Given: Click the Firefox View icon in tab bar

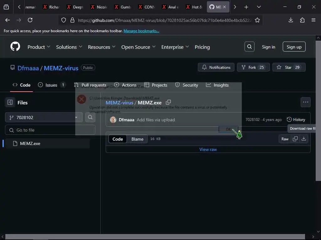Looking at the screenshot, I should [6, 7].
